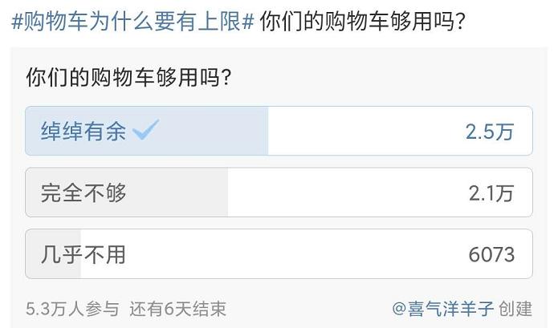This screenshot has height=328, width=558.
Task: Open the @喜气洋羊子 creator profile
Action: (442, 309)
